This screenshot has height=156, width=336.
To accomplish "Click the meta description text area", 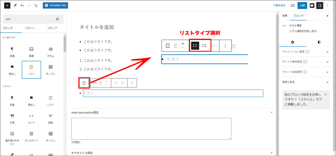I will click(151, 128).
